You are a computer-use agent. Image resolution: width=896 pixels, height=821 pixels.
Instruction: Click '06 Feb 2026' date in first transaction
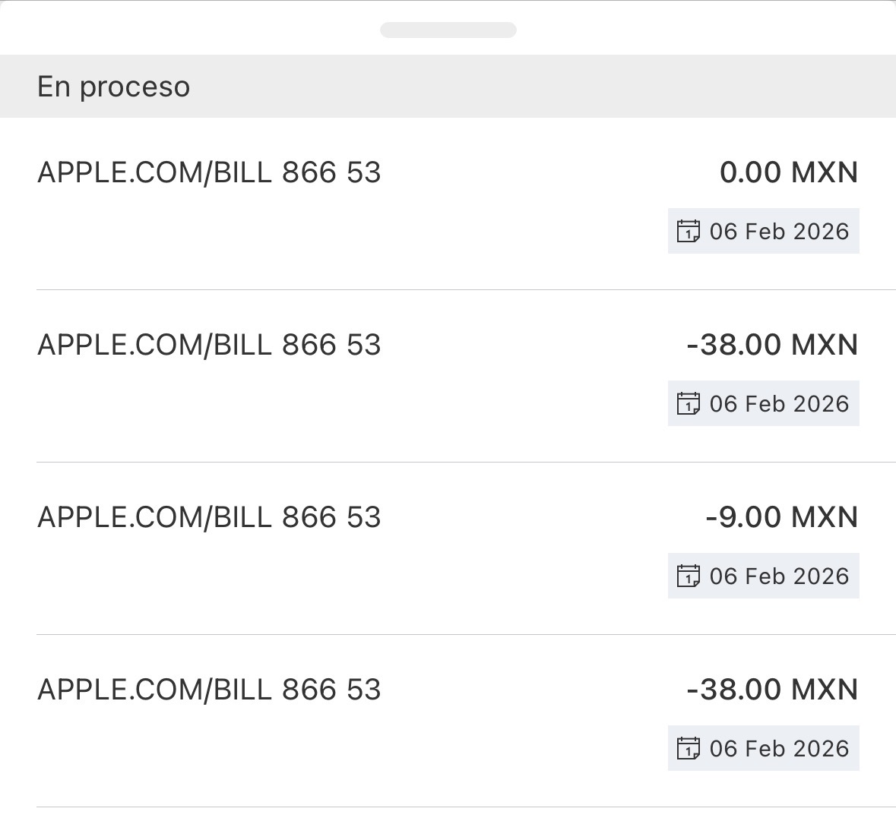779,231
